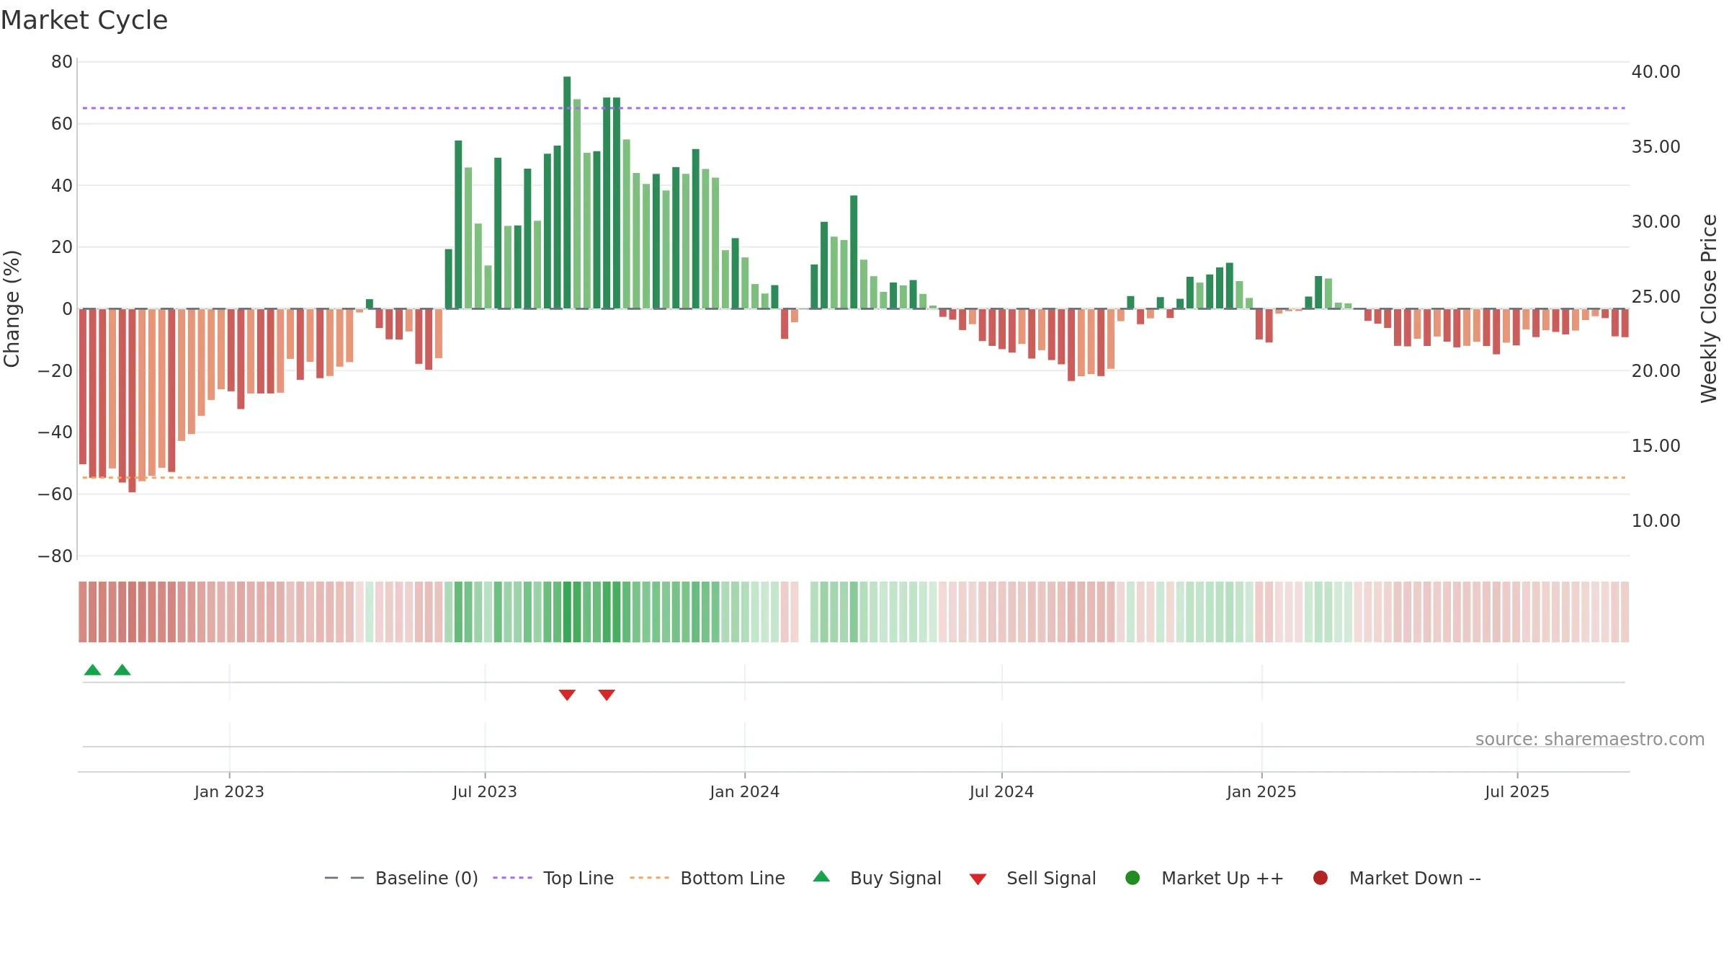This screenshot has height=973, width=1729.
Task: Click the 80 tick on the left axis
Action: point(62,62)
